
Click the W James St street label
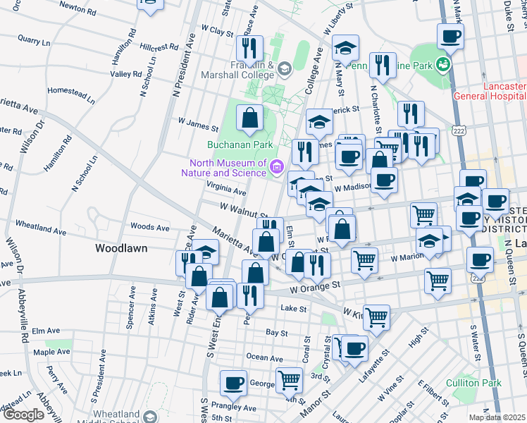198,124
